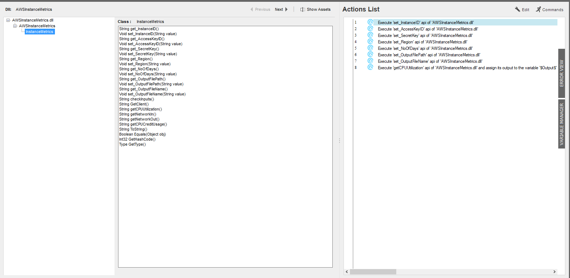Select action row Execute 'set_NoOfDays' api

click(425, 48)
